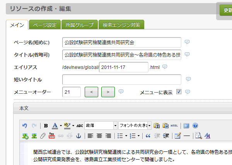Click the menu order decrease "<" button
This screenshot has width=232, height=165.
[91, 92]
